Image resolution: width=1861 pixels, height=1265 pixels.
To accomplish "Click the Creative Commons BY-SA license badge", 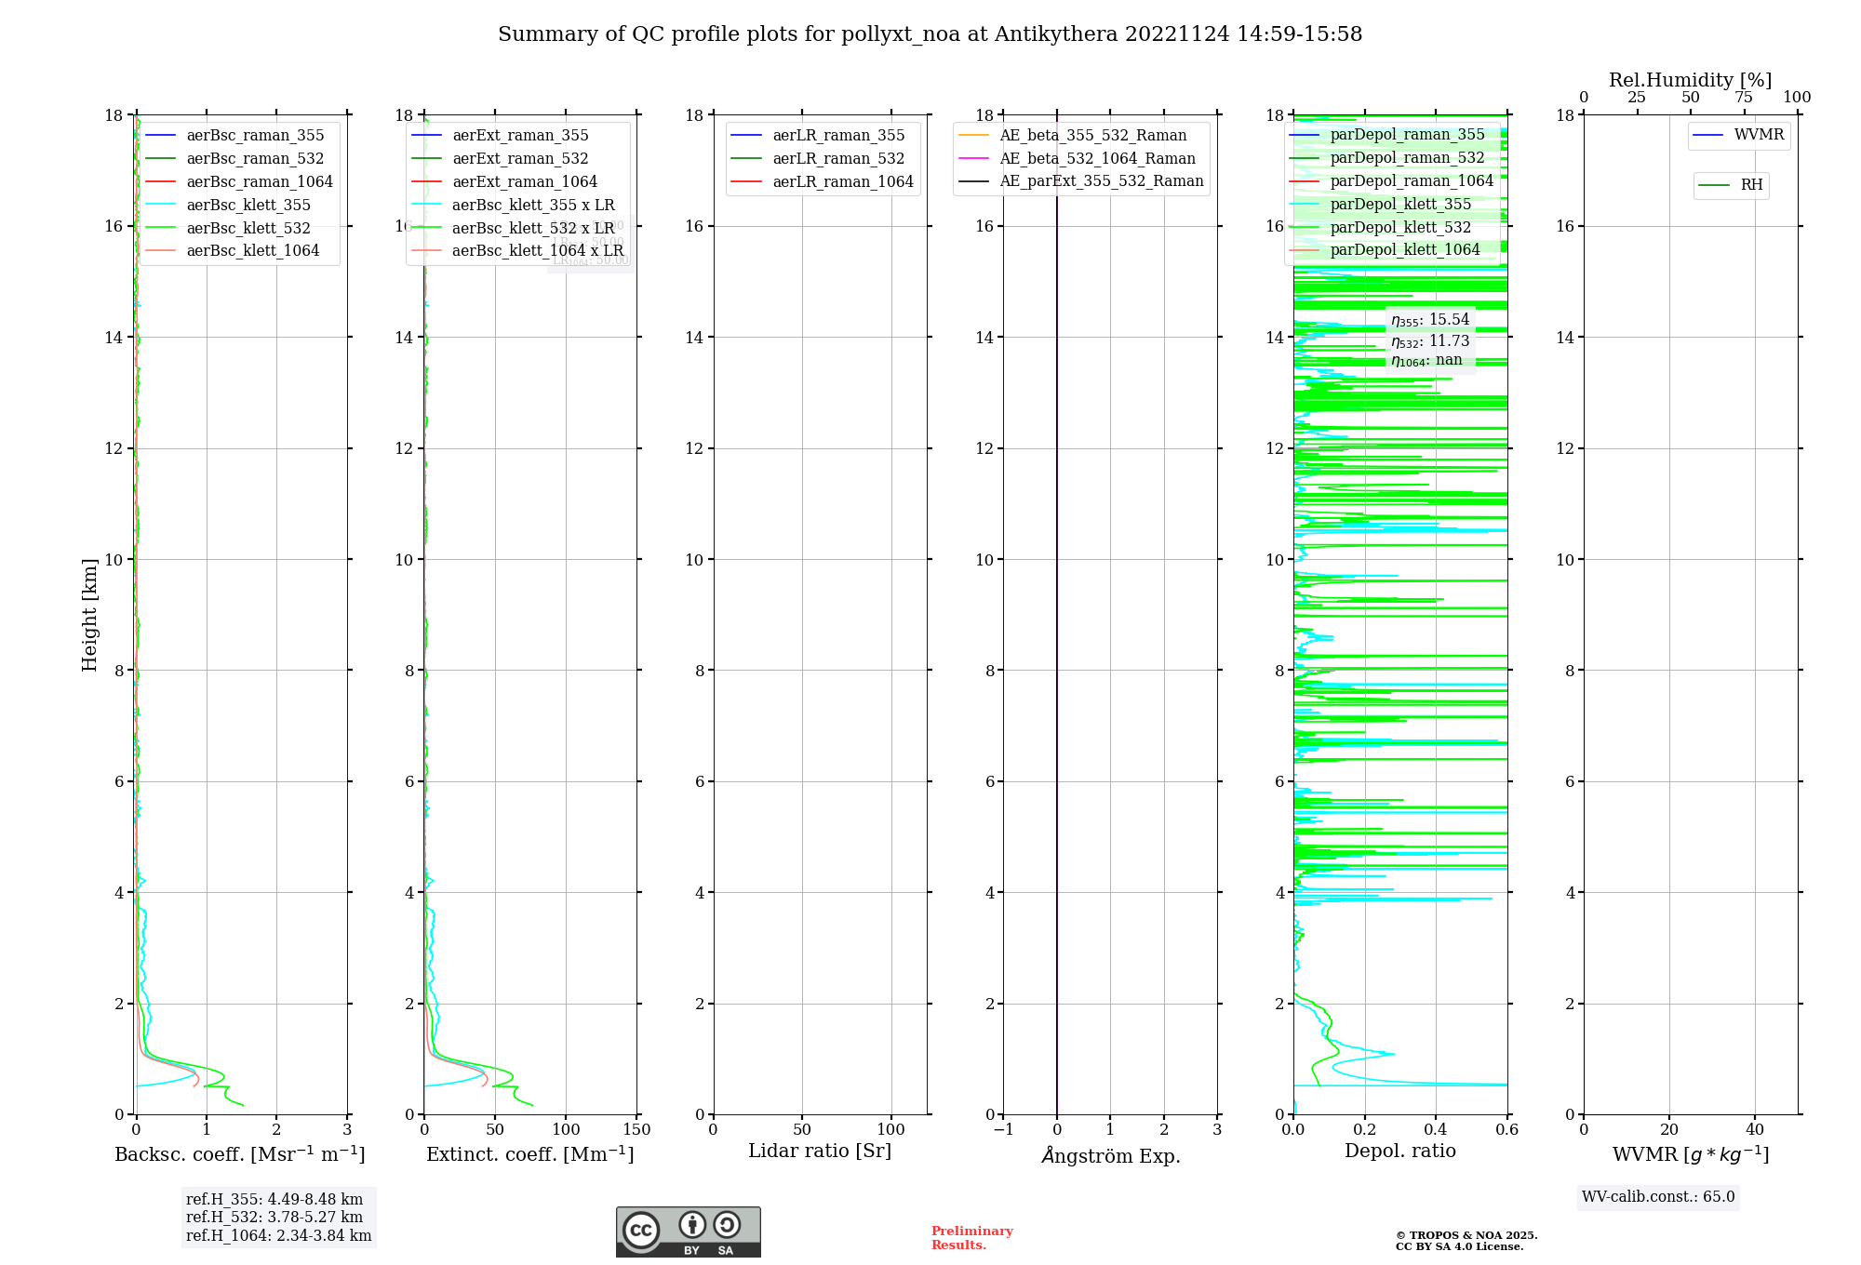I will point(688,1232).
